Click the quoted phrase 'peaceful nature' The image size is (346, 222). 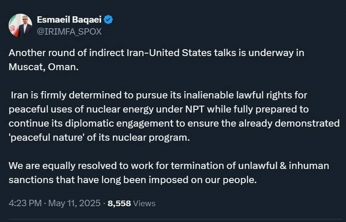tap(47, 138)
